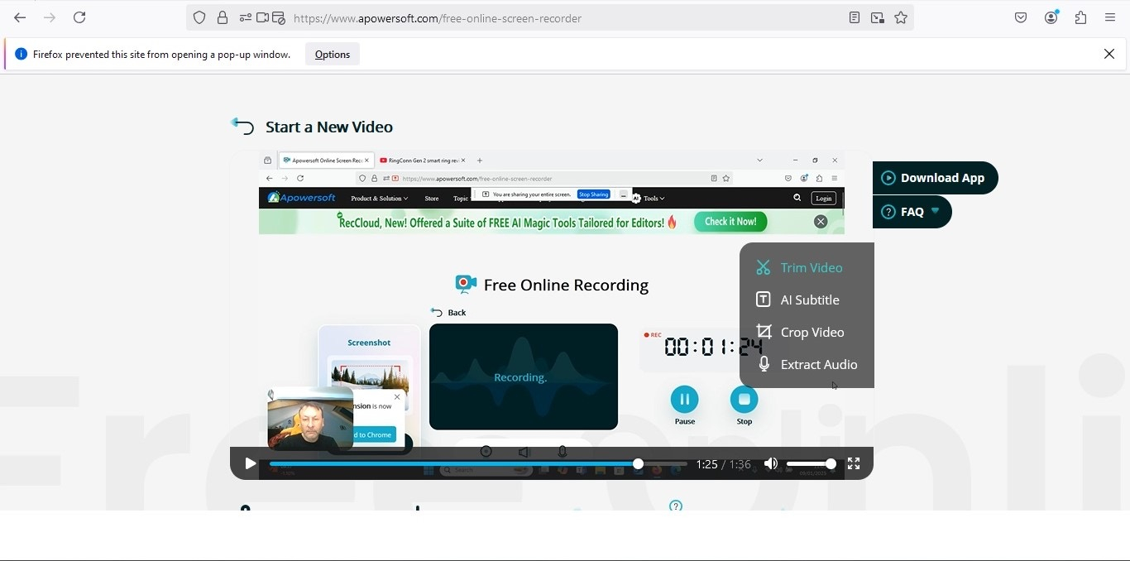Expand the FAQ dropdown
The width and height of the screenshot is (1130, 561).
pyautogui.click(x=912, y=212)
